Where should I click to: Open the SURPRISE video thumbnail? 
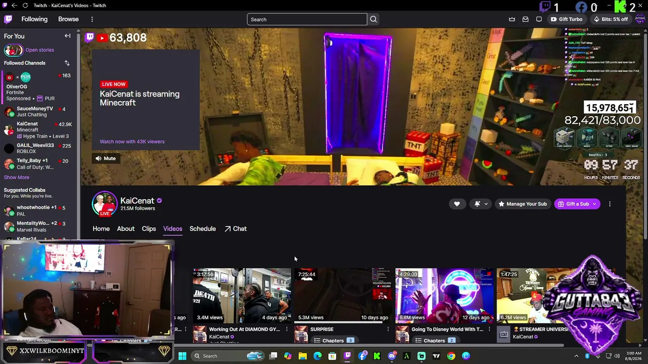(343, 295)
